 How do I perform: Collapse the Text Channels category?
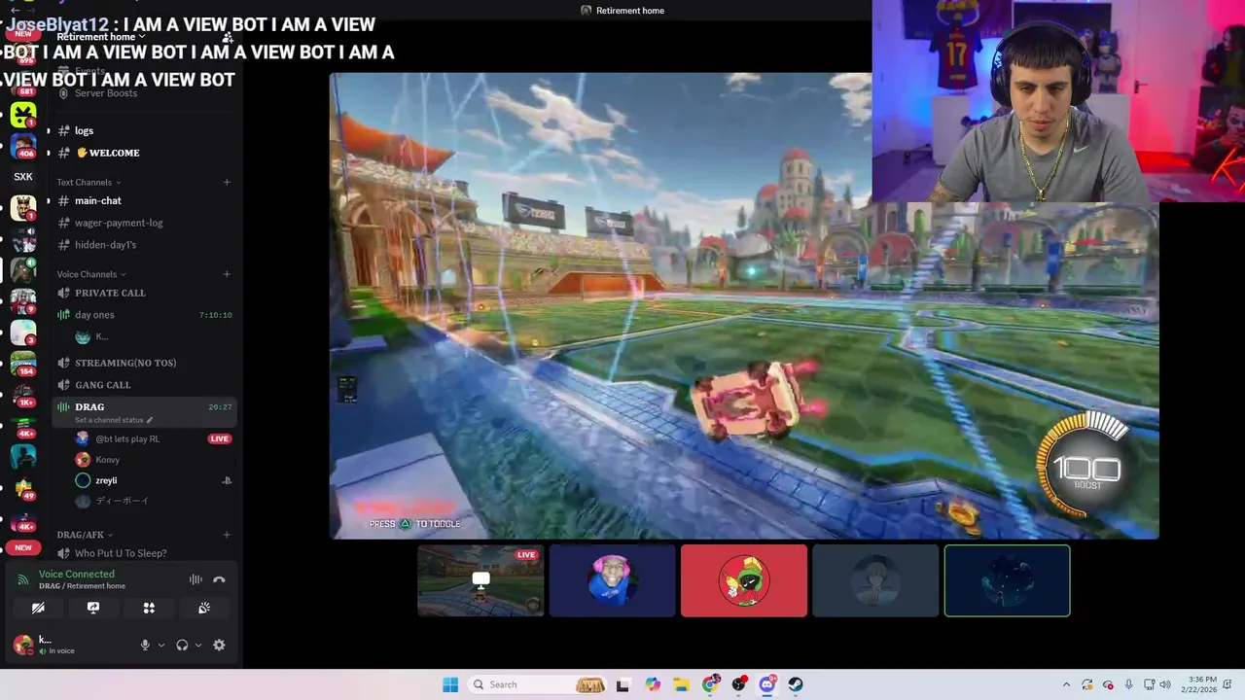(89, 182)
